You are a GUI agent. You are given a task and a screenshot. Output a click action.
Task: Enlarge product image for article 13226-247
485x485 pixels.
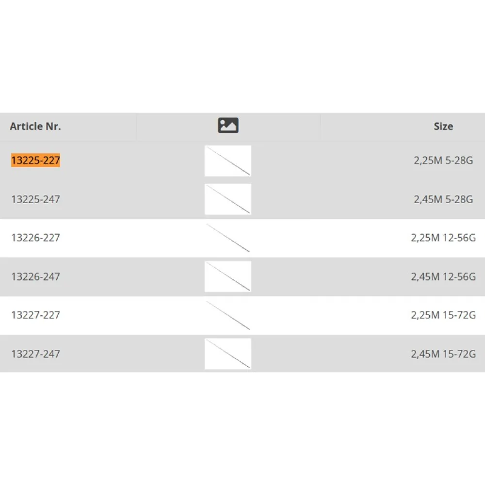click(x=228, y=276)
